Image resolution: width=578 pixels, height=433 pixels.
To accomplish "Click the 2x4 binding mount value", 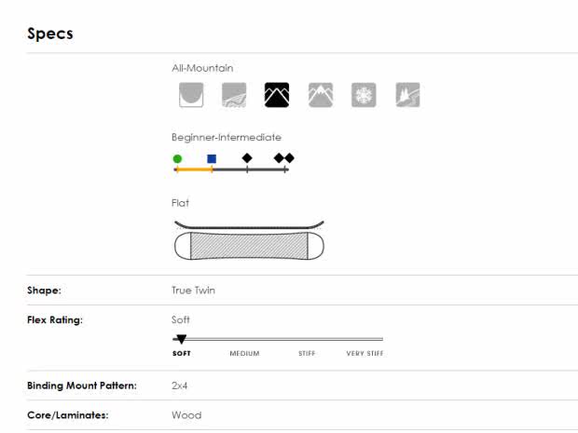I will click(180, 386).
